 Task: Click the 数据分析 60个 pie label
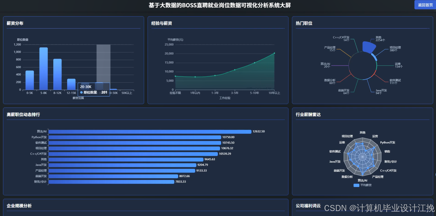[330, 82]
